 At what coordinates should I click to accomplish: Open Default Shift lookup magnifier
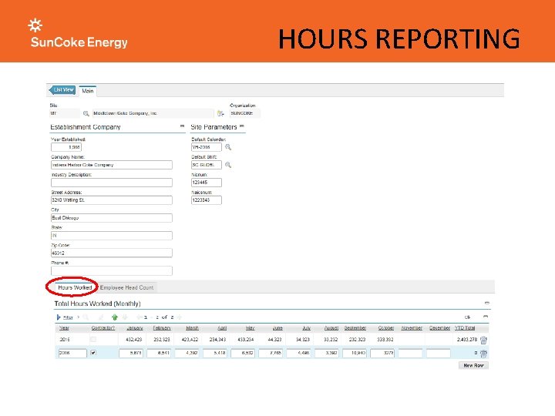[x=228, y=165]
